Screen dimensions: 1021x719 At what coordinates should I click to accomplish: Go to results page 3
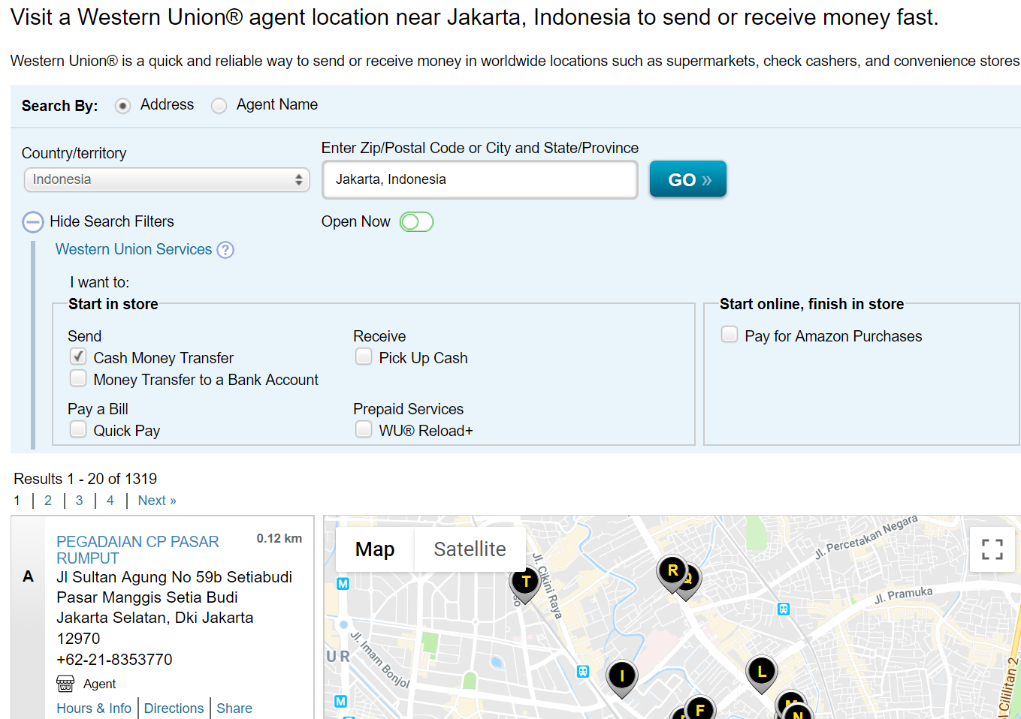pos(80,501)
